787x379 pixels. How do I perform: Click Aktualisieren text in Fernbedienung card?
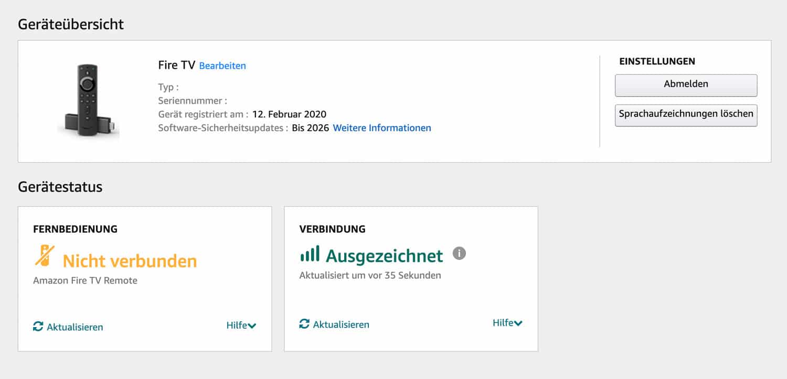[x=75, y=327]
